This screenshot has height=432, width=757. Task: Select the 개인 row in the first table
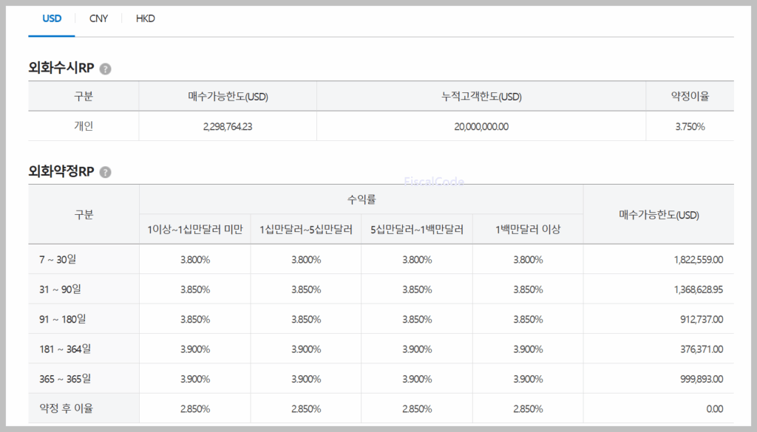(83, 127)
